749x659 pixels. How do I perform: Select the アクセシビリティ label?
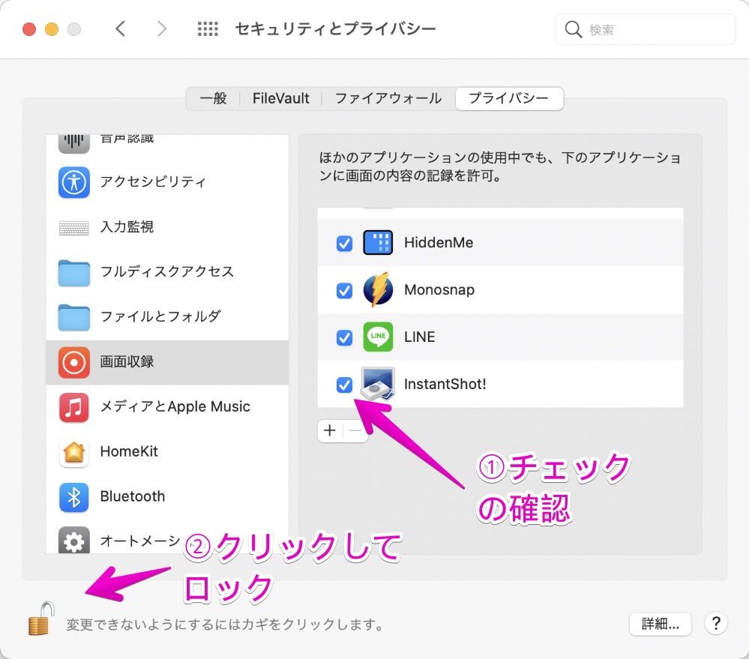(x=153, y=181)
